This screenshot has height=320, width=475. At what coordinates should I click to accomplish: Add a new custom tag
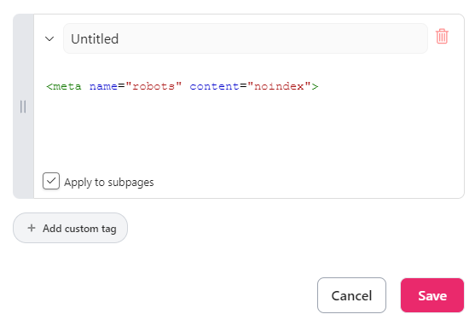coord(70,228)
